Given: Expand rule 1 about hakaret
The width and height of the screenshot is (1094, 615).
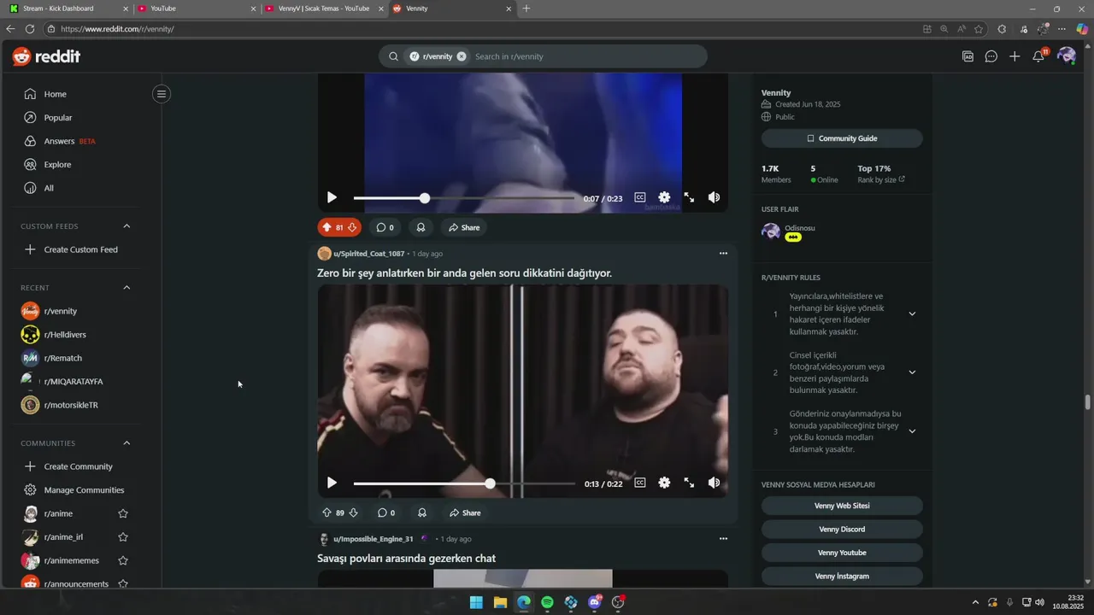Looking at the screenshot, I should (x=912, y=313).
